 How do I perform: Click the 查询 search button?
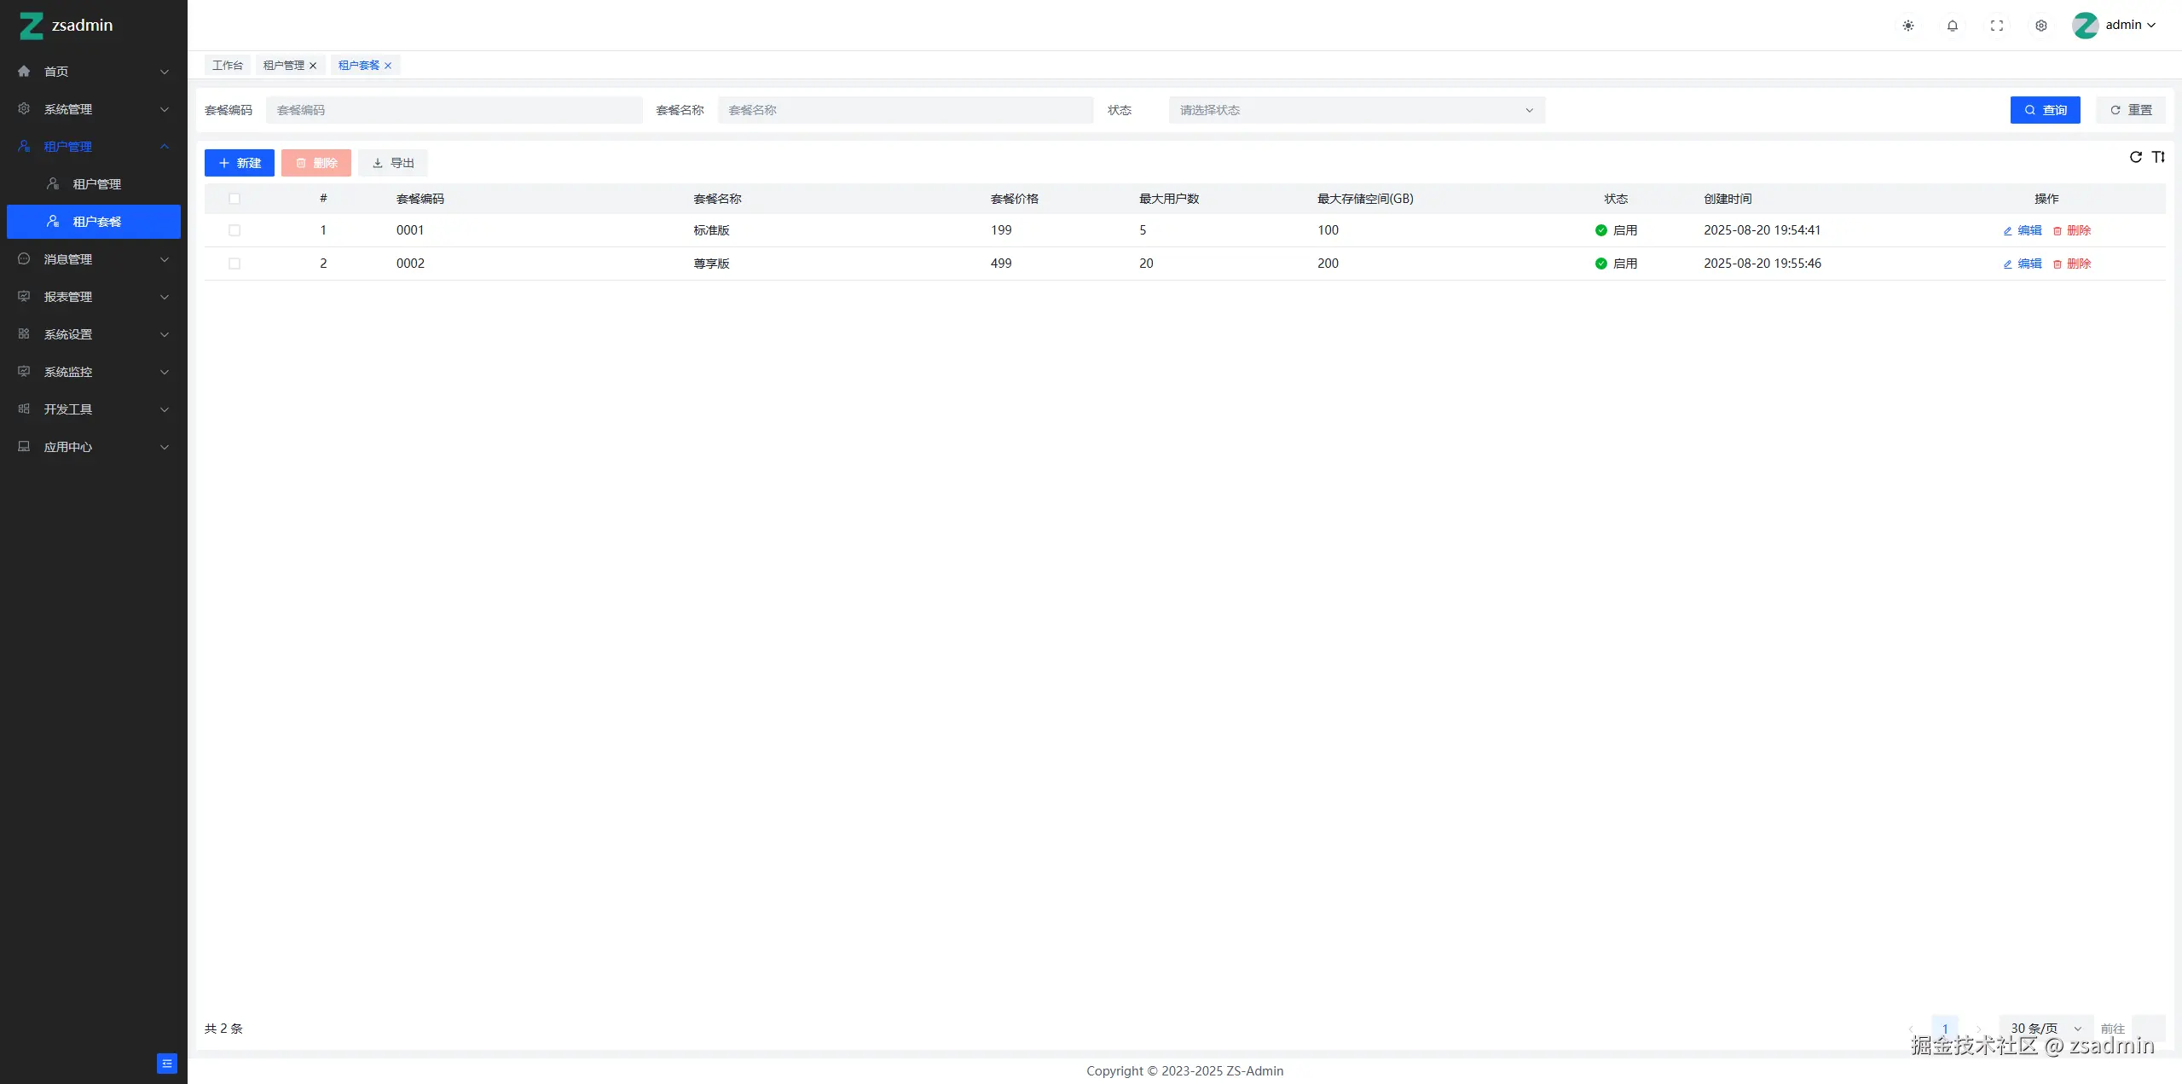(x=2045, y=110)
